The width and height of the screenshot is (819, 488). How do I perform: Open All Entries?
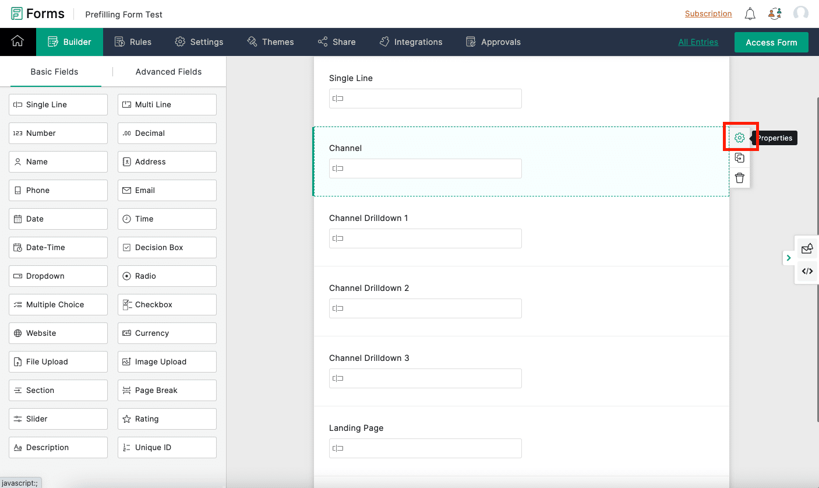[x=698, y=41]
